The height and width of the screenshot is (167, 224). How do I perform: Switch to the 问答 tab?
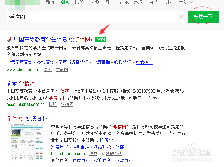(80, 2)
